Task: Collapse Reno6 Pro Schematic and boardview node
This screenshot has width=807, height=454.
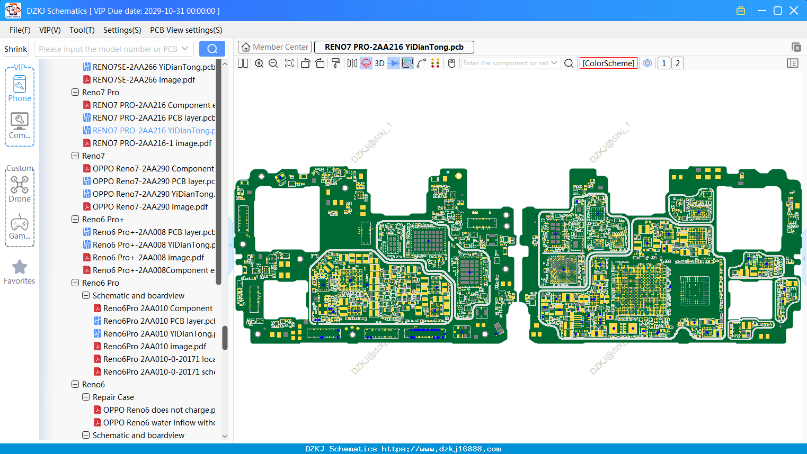Action: pyautogui.click(x=86, y=295)
